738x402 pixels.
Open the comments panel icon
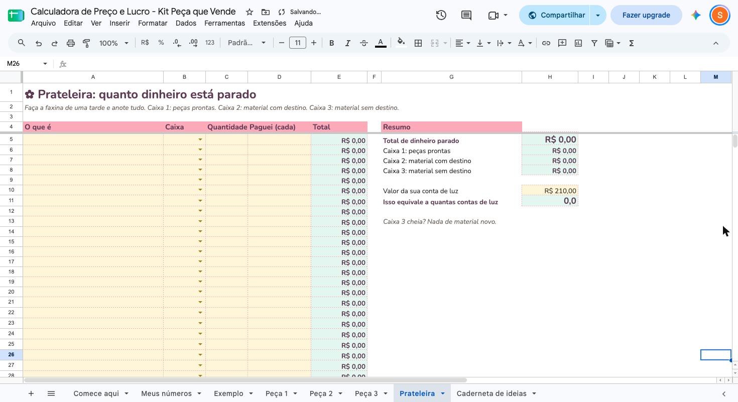466,15
